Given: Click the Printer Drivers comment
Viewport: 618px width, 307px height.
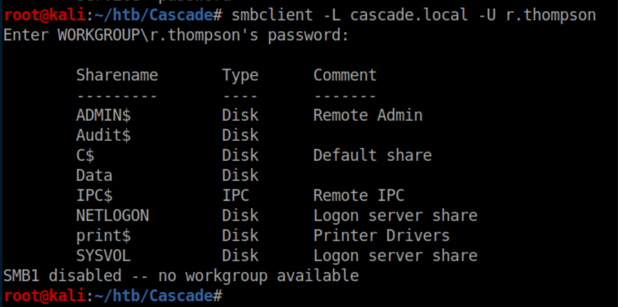Looking at the screenshot, I should pos(381,235).
